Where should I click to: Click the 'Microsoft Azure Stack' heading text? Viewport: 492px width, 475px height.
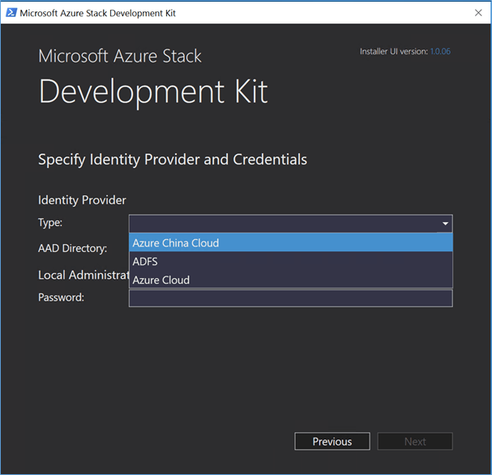coord(120,56)
